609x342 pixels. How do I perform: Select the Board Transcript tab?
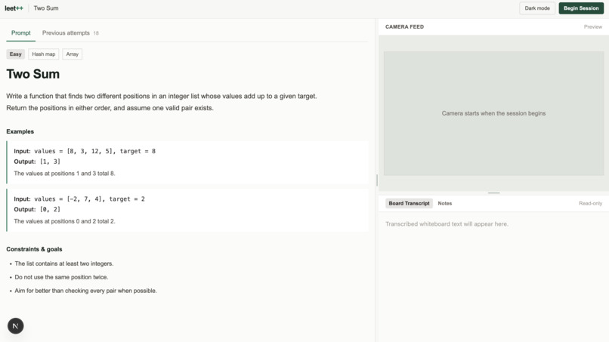coord(409,203)
